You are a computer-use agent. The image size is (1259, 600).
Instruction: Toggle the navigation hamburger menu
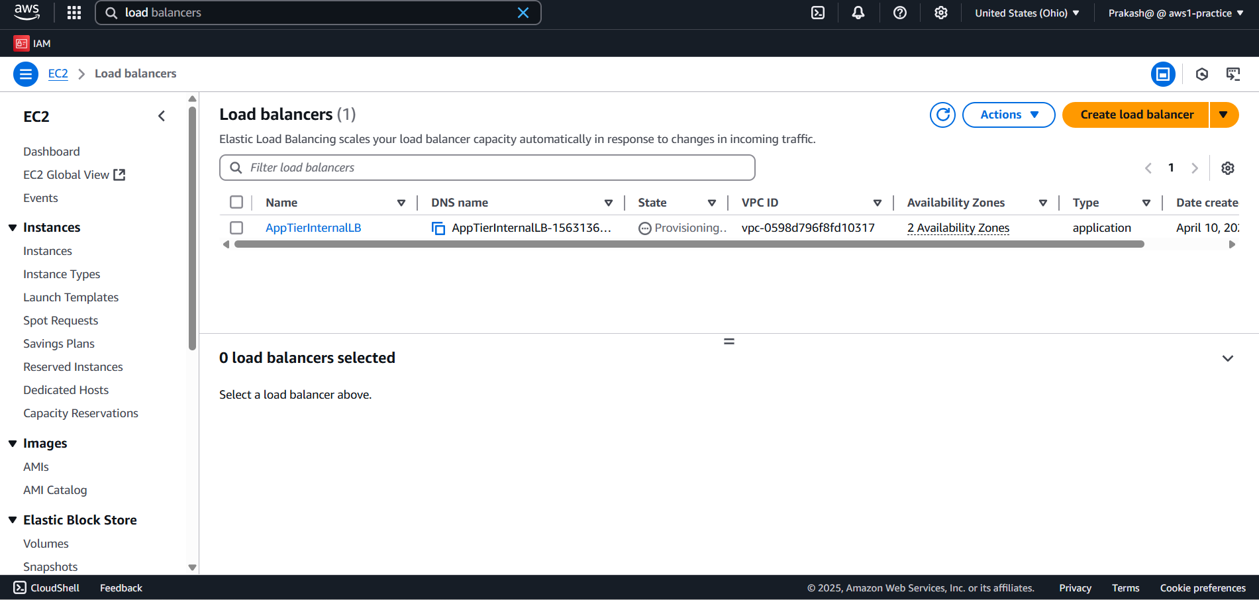(x=25, y=74)
